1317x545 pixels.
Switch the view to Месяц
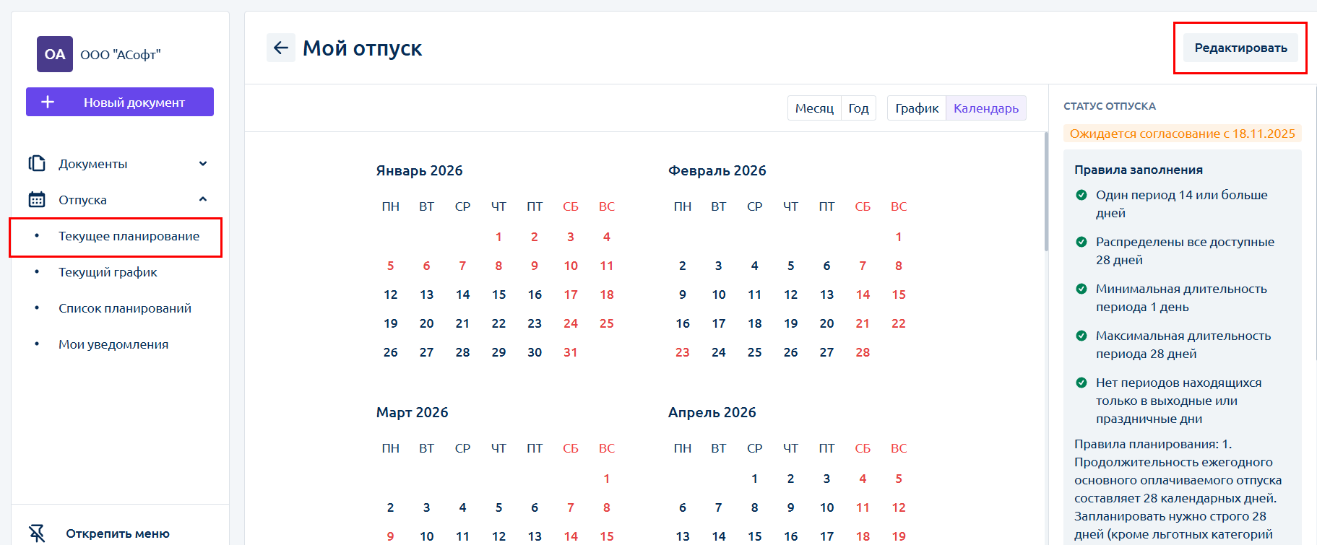(814, 108)
